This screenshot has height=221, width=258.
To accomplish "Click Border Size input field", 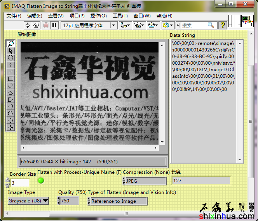I will (x=19, y=183).
